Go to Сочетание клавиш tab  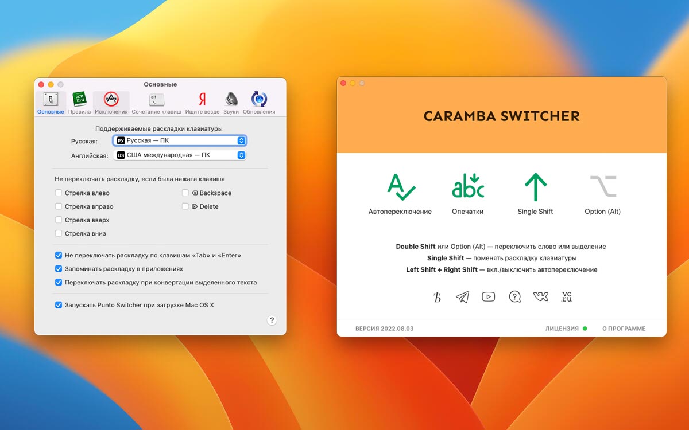156,103
